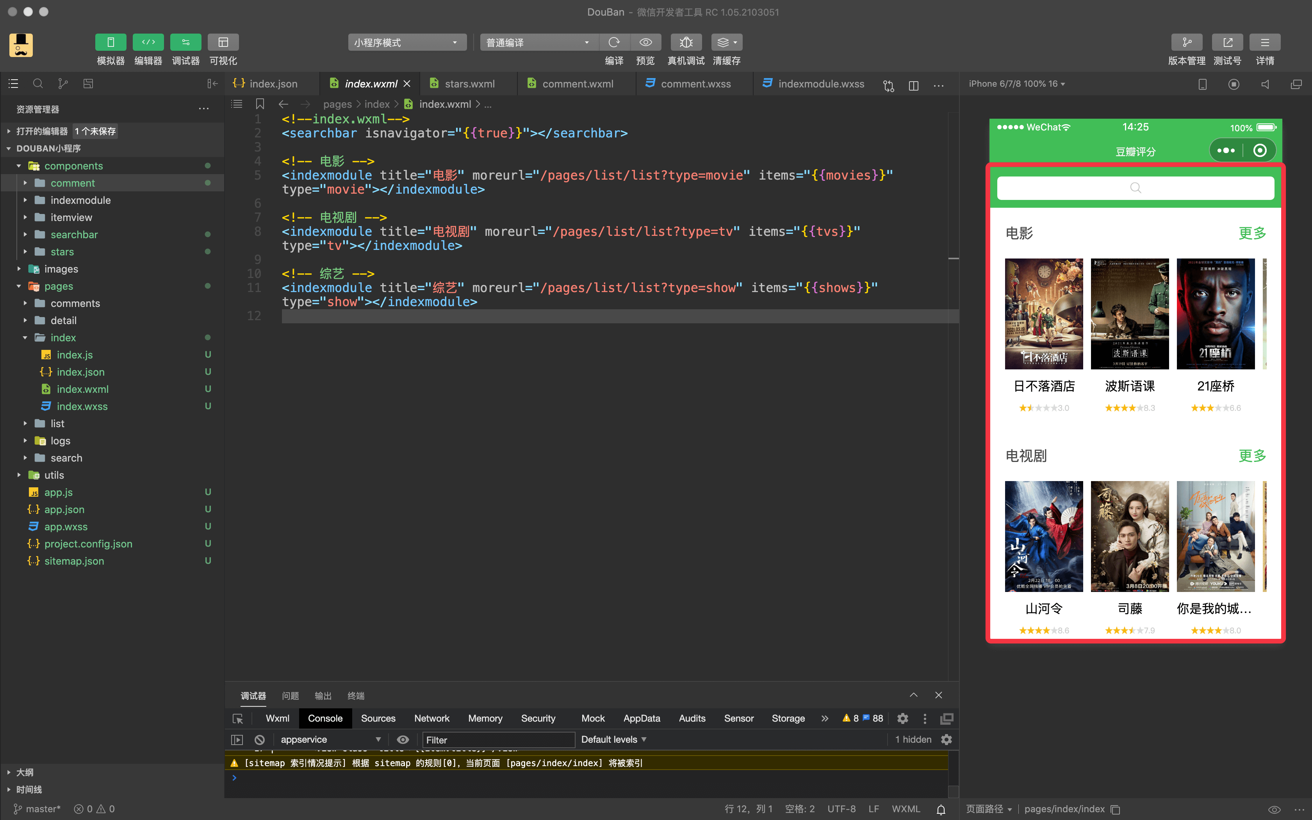Switch to the indexmodule.wxss tab
Screen dimensions: 1312x820
coord(813,84)
